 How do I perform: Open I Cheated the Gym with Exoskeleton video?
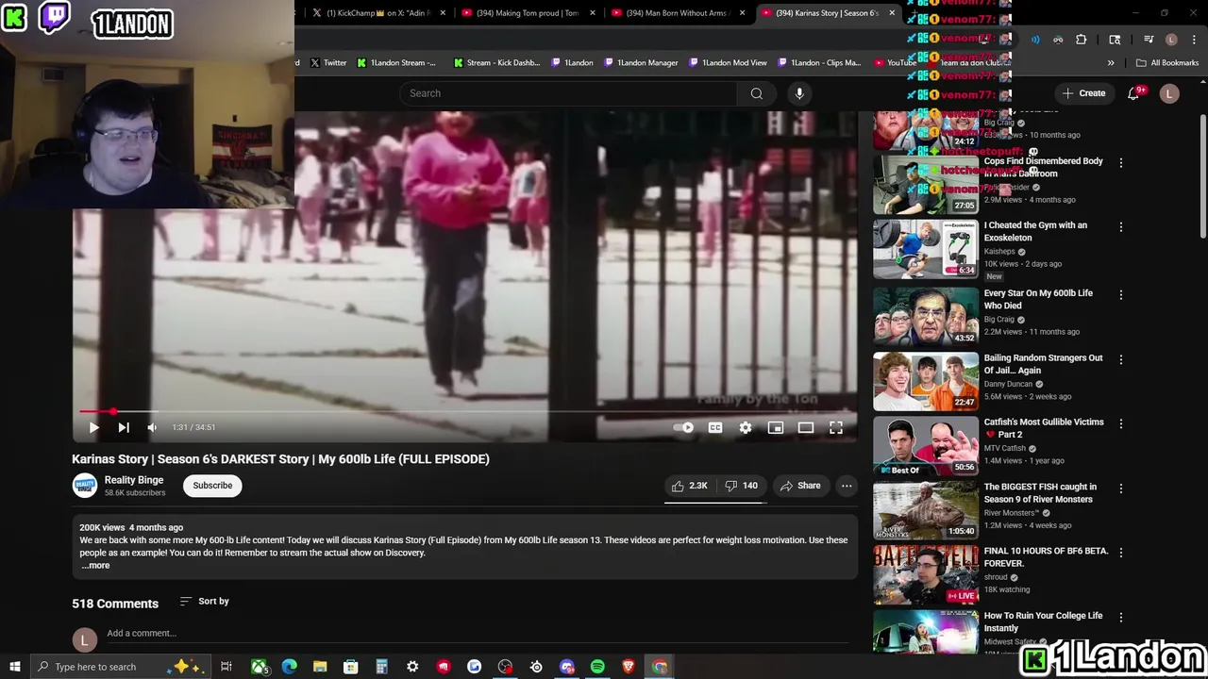coord(1035,231)
